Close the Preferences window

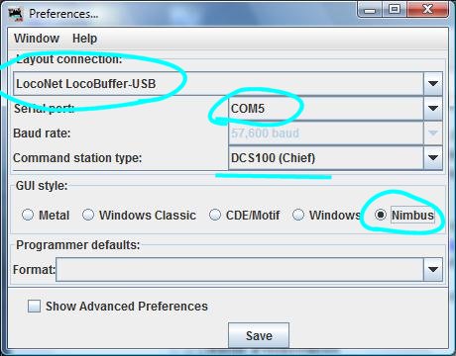pyautogui.click(x=427, y=10)
